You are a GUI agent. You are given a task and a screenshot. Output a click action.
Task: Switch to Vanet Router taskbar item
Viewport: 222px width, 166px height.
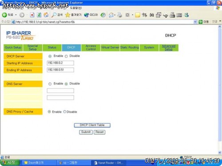pos(109,163)
